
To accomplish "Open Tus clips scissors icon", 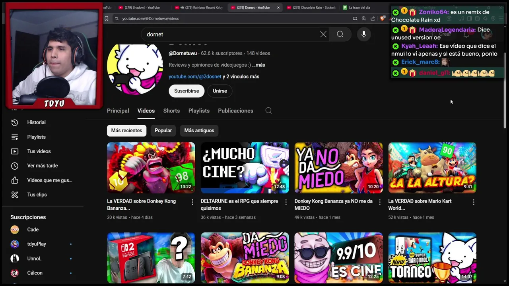I will [15, 195].
